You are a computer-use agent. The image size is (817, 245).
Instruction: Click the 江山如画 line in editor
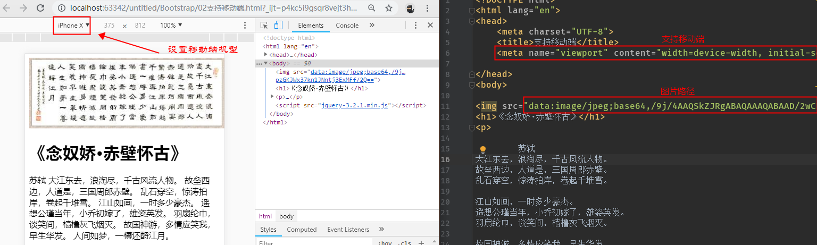coord(526,201)
